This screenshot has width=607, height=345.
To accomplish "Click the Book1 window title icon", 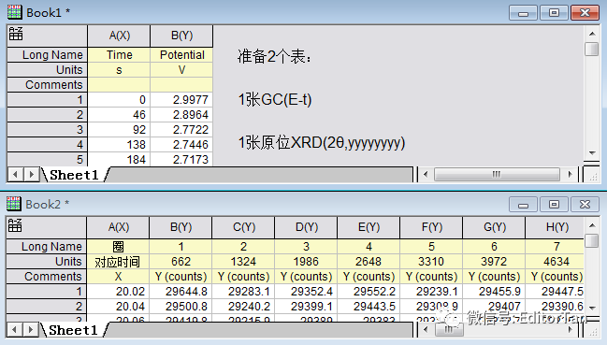I will coord(14,12).
